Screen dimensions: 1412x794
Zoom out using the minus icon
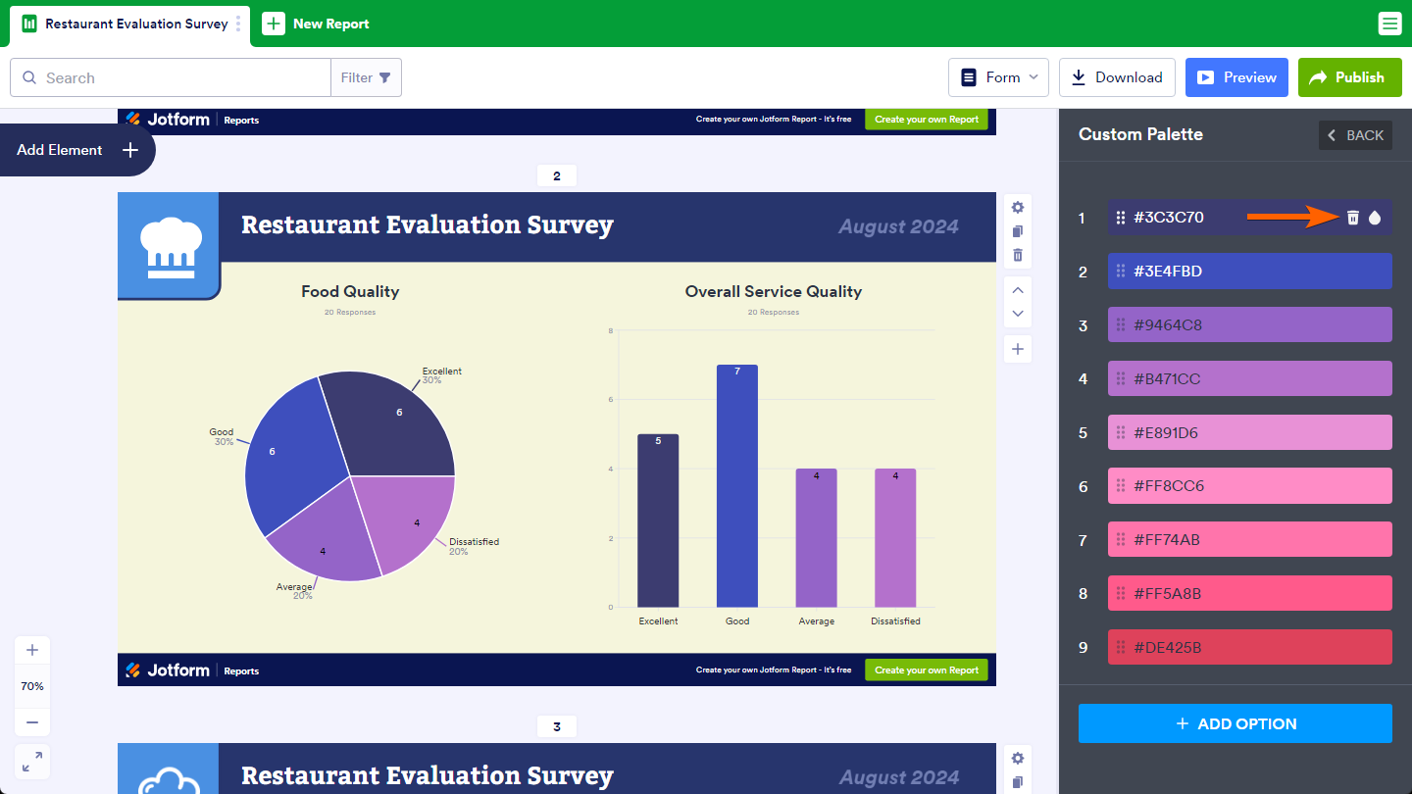(x=32, y=722)
